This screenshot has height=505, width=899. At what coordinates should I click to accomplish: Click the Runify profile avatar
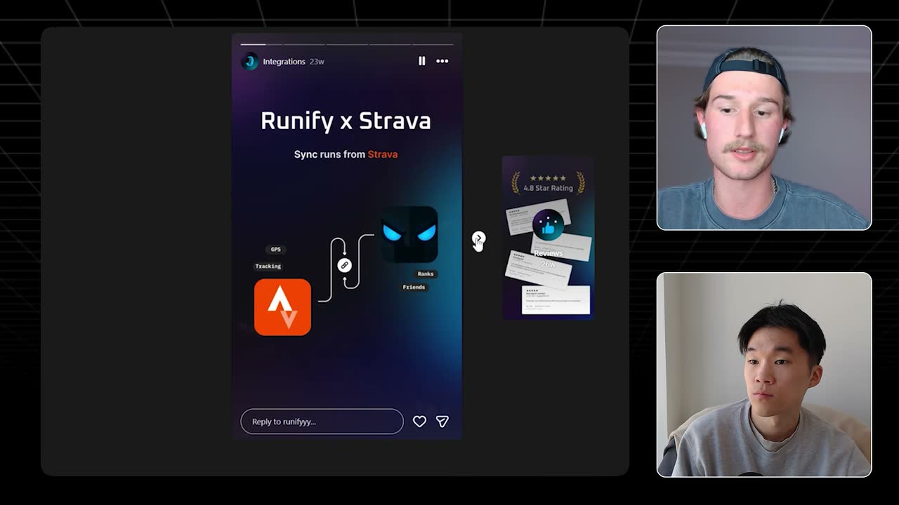(249, 62)
